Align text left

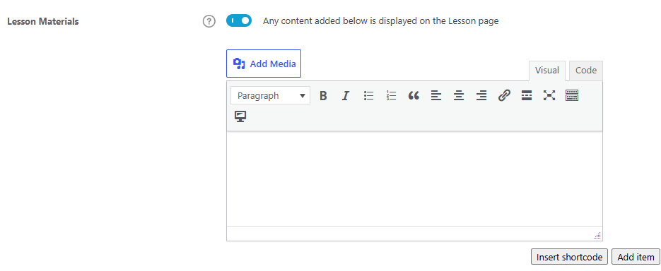click(x=436, y=95)
